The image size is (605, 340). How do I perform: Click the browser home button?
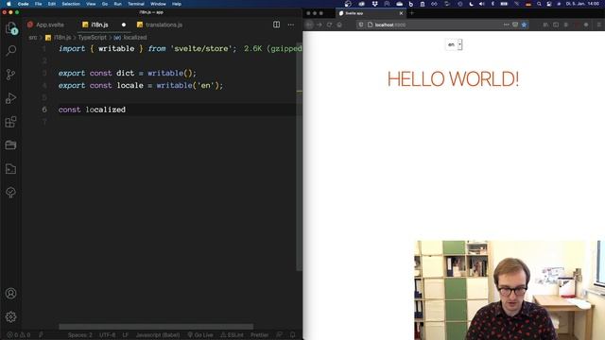point(339,25)
